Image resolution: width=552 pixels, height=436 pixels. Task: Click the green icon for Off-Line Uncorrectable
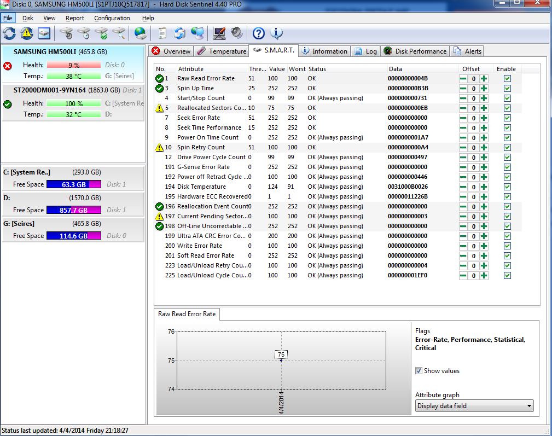pyautogui.click(x=160, y=226)
